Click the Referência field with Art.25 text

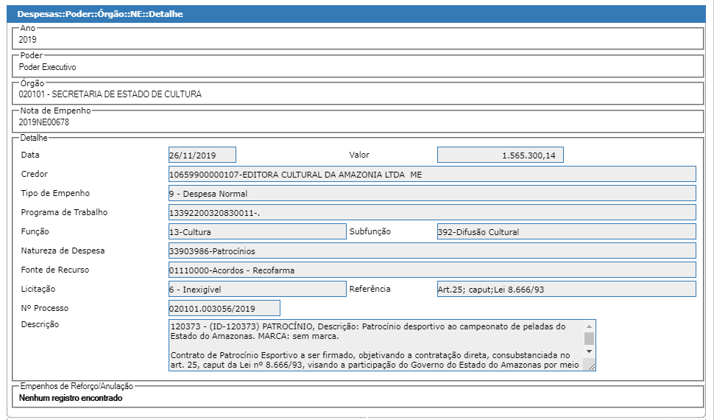[567, 289]
